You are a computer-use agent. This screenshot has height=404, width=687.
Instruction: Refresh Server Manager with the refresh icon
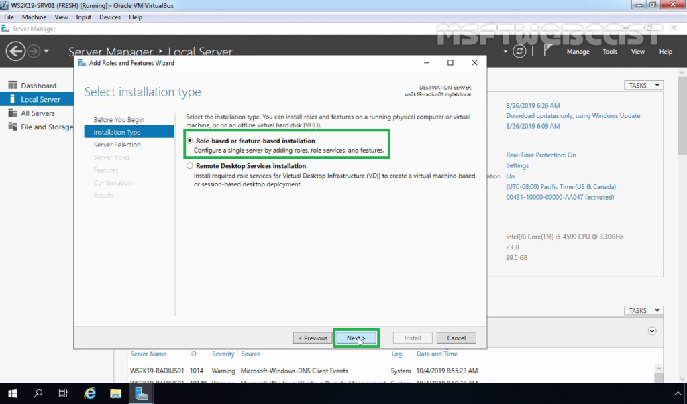pyautogui.click(x=519, y=51)
